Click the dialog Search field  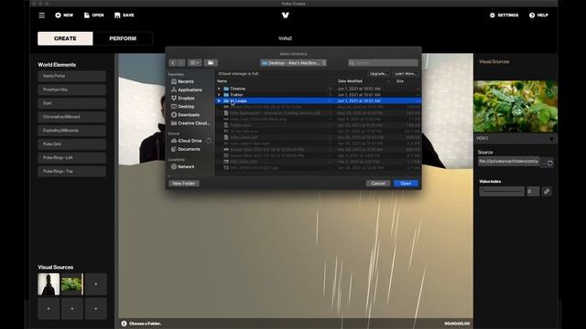click(383, 63)
